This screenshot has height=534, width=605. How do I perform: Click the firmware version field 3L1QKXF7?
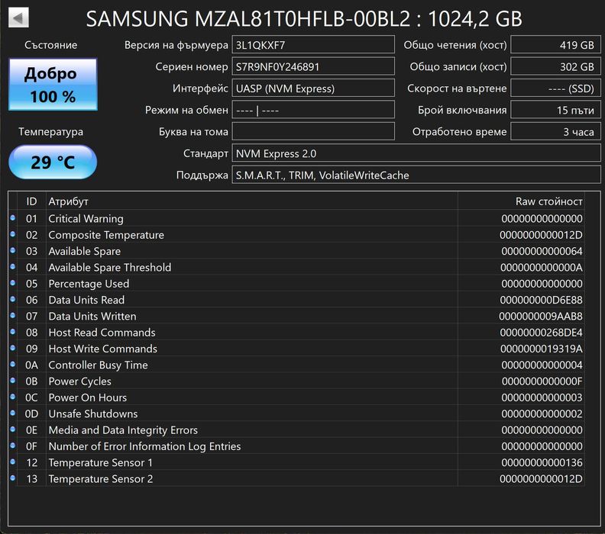[313, 45]
